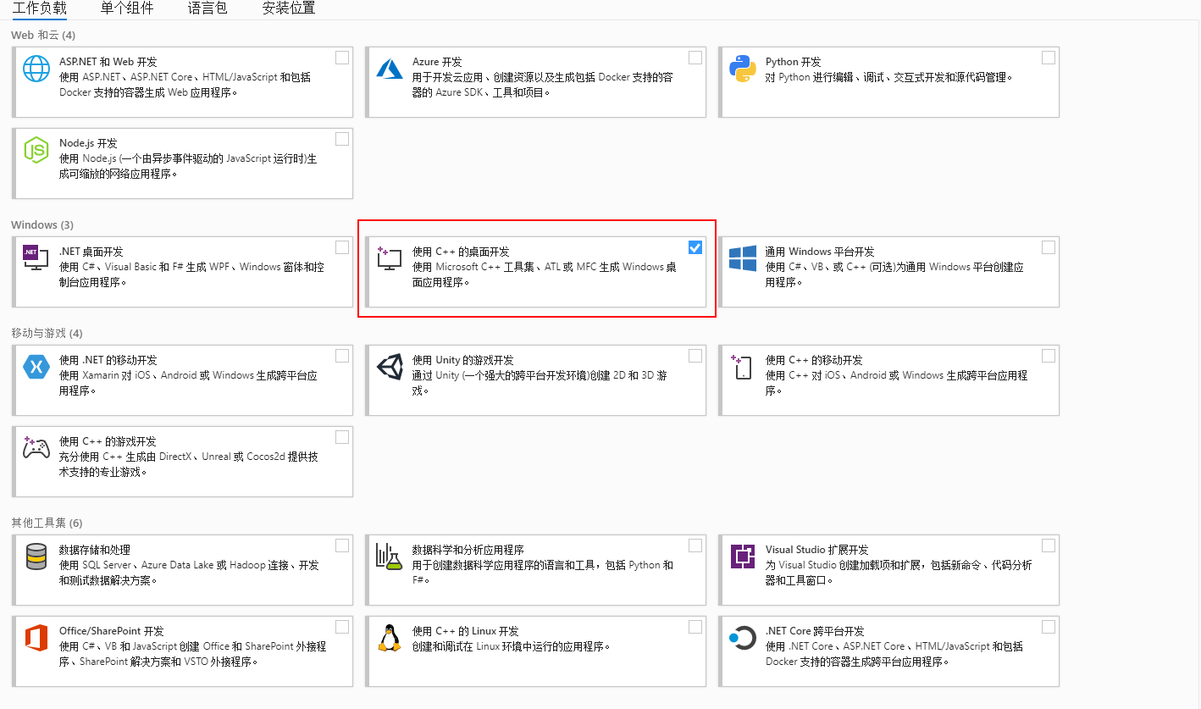Click the Python development logo icon
1201x709 pixels.
[x=743, y=69]
